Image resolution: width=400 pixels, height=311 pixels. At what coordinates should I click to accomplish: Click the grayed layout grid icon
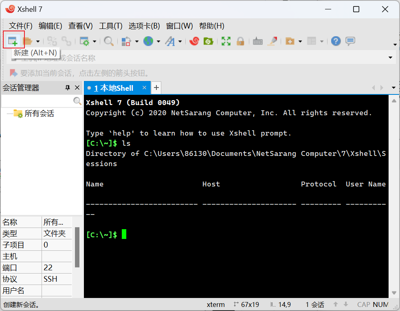click(x=312, y=41)
